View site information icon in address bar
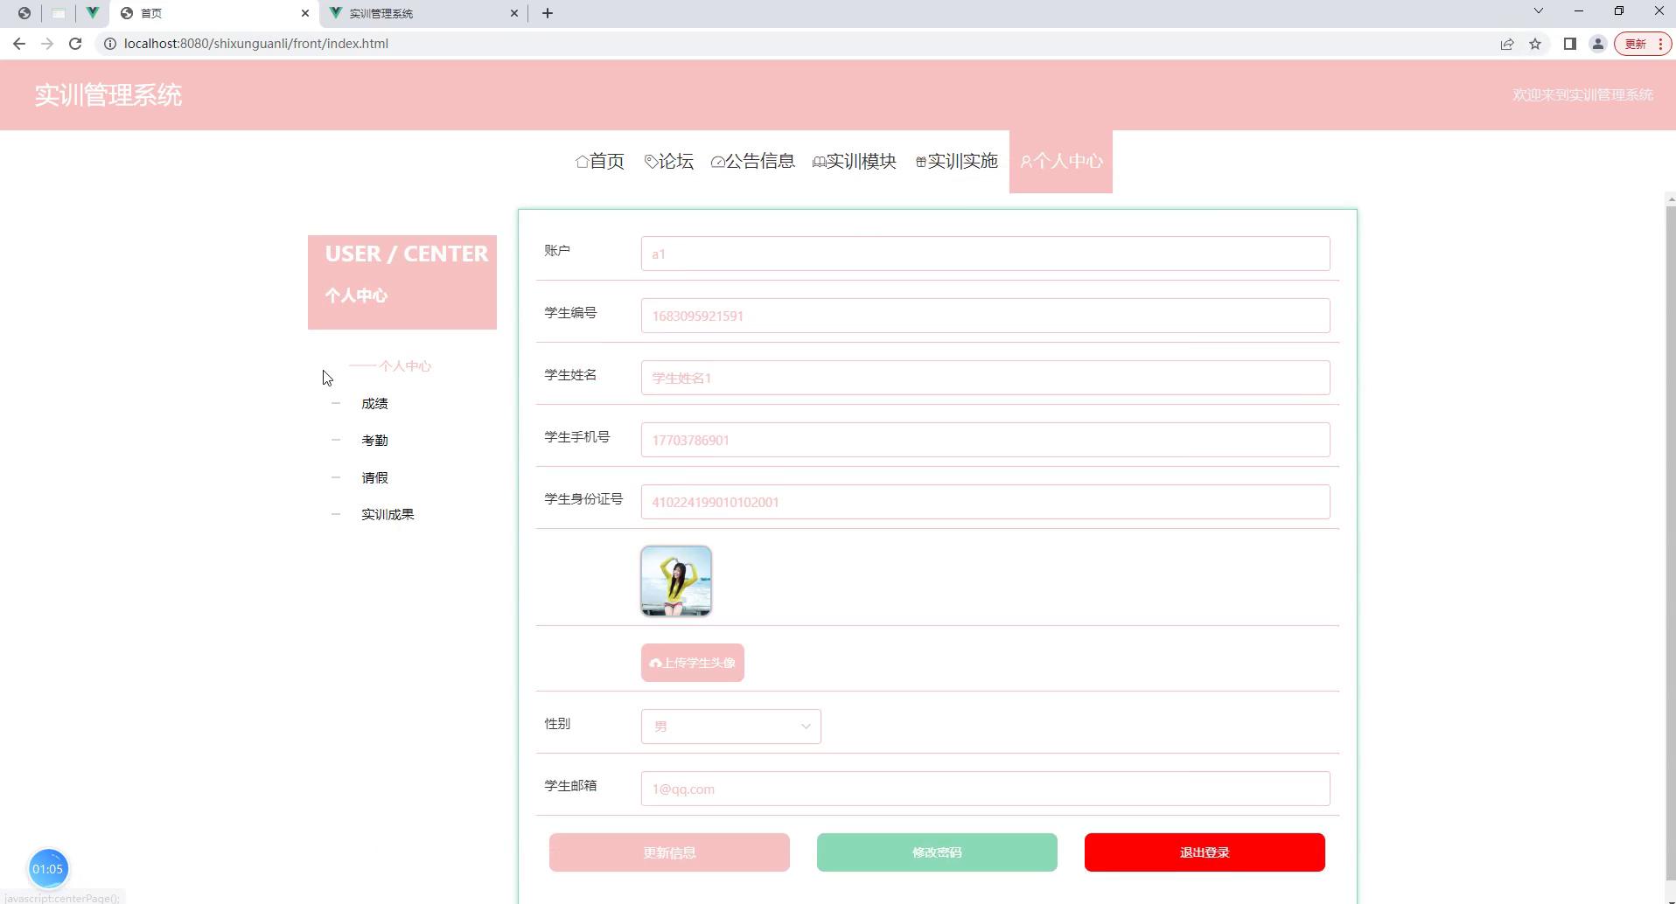Image resolution: width=1676 pixels, height=904 pixels. click(110, 44)
